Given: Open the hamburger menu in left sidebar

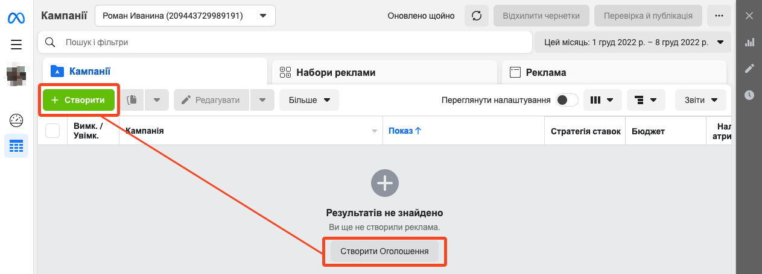Looking at the screenshot, I should tap(16, 44).
